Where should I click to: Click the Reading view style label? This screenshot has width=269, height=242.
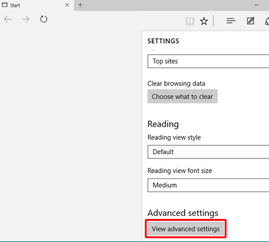click(174, 137)
